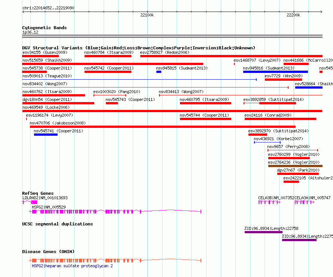This screenshot has height=277, width=333.
Task: Click the gray cytogenetic band bar
Action: pyautogui.click(x=172, y=36)
